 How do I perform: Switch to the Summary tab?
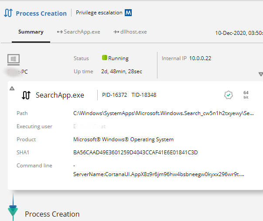31,32
